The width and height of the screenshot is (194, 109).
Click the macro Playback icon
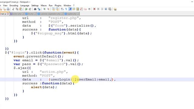[102, 9]
